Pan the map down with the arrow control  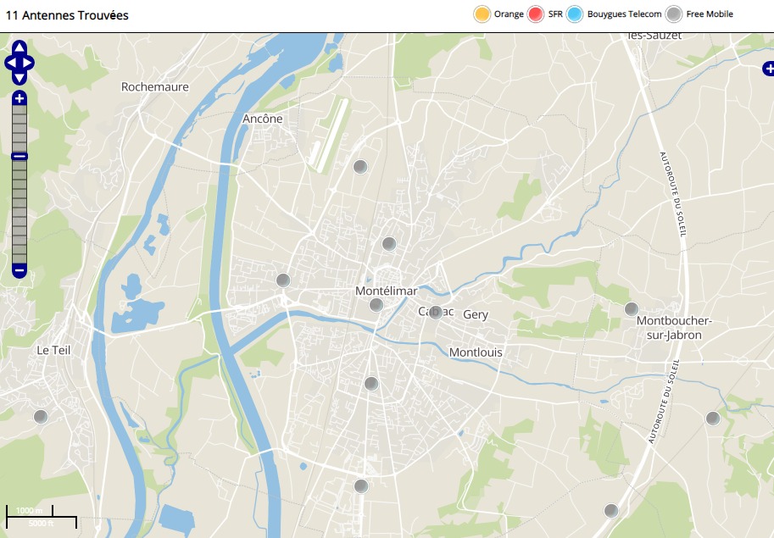tap(19, 78)
